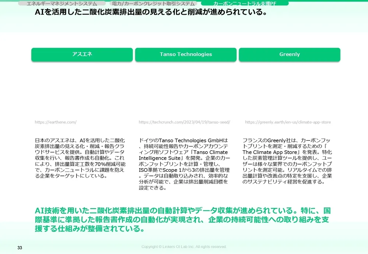Click the アスエネ header button

[82, 54]
